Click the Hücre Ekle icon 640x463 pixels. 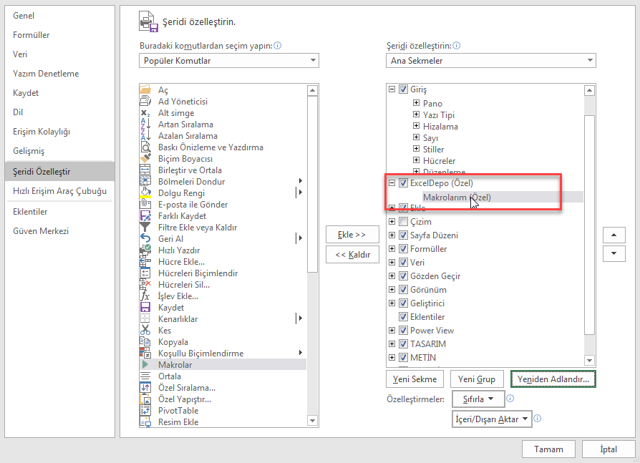(145, 261)
